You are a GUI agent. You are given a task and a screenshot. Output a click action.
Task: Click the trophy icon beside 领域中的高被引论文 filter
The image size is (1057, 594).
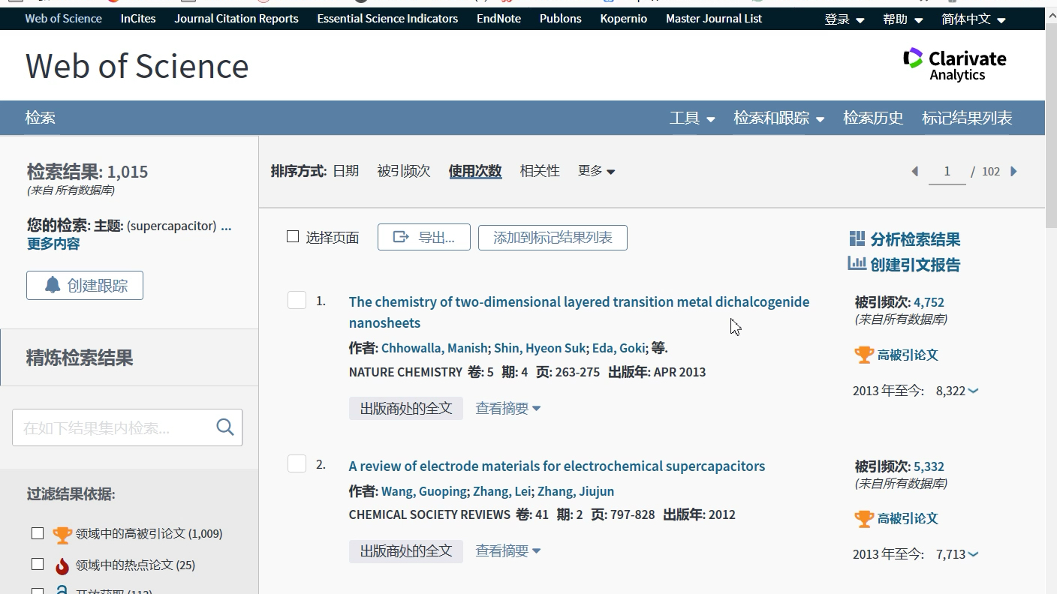62,534
